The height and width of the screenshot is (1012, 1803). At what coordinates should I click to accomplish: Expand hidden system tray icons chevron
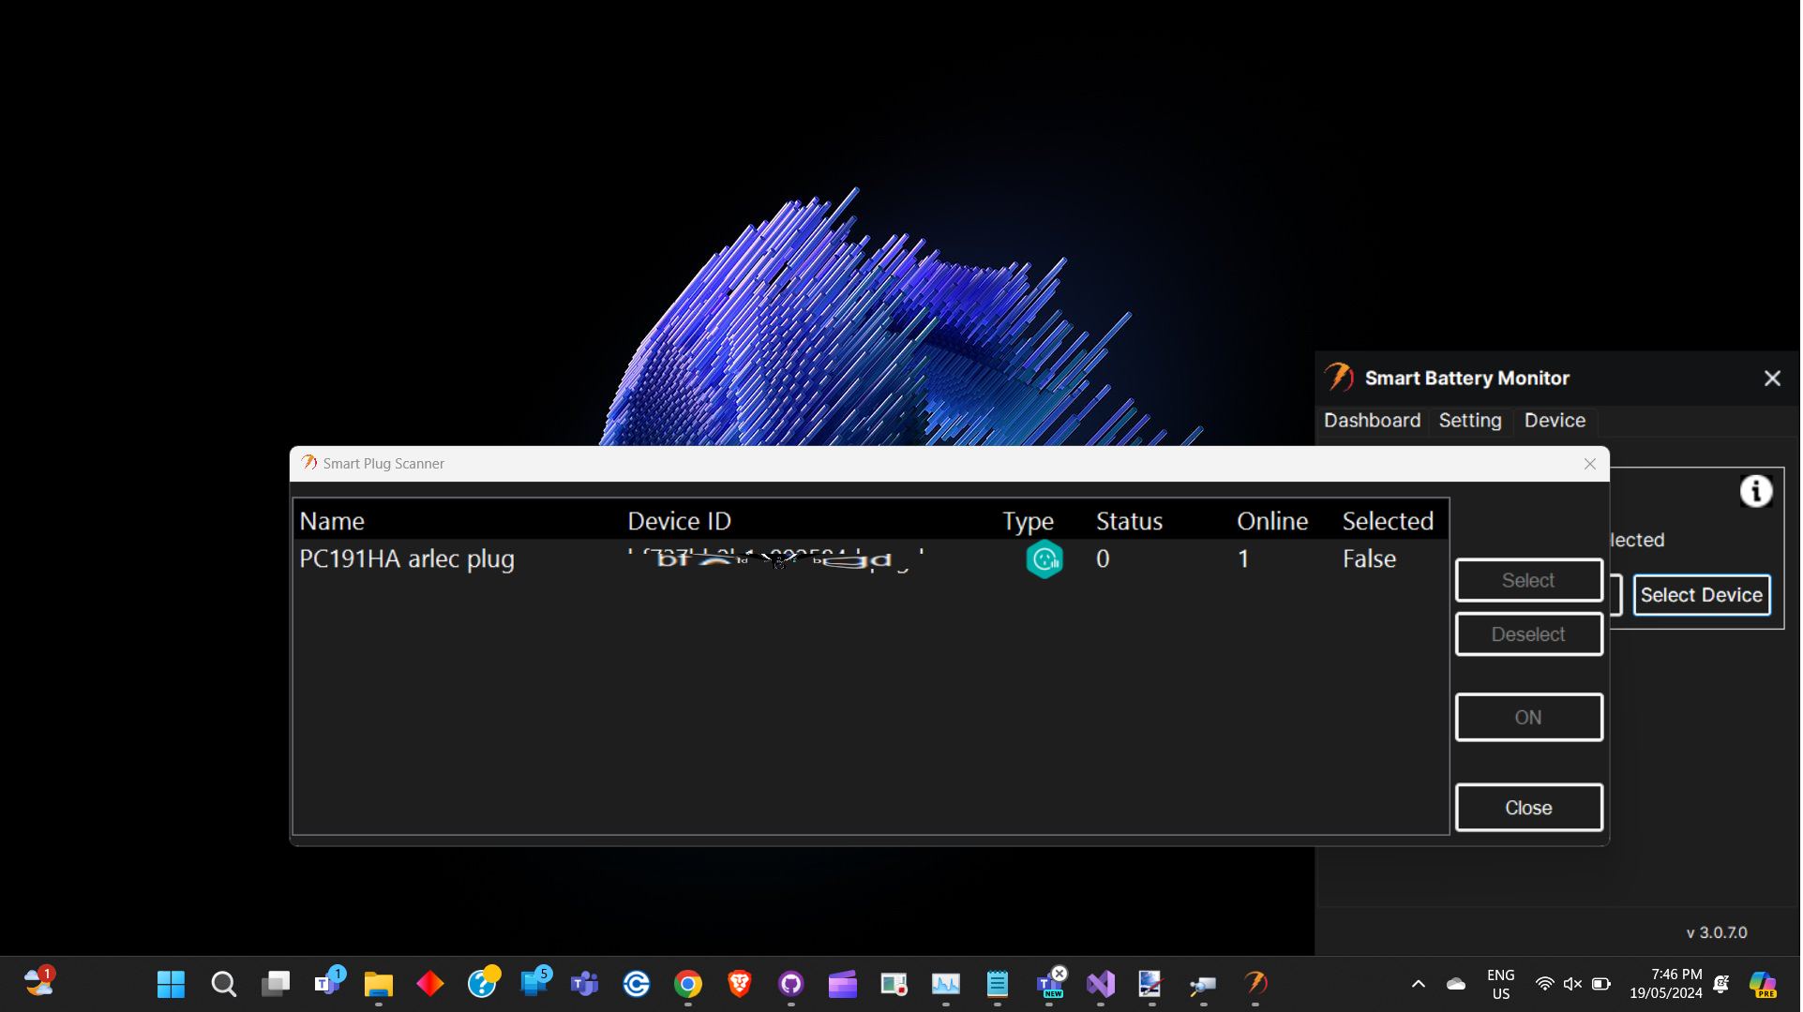tap(1418, 984)
